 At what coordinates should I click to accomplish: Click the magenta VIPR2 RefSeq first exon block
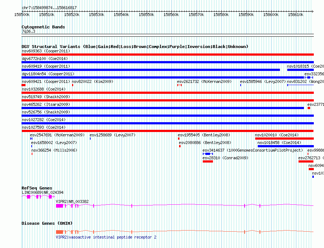(x=59, y=206)
